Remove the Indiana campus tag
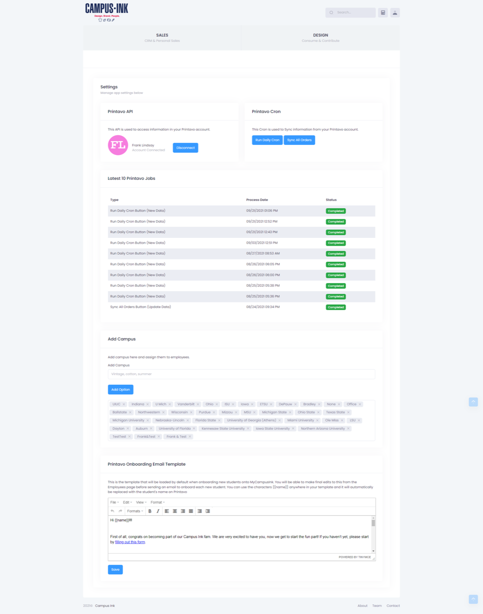Image resolution: width=483 pixels, height=614 pixels. click(147, 404)
